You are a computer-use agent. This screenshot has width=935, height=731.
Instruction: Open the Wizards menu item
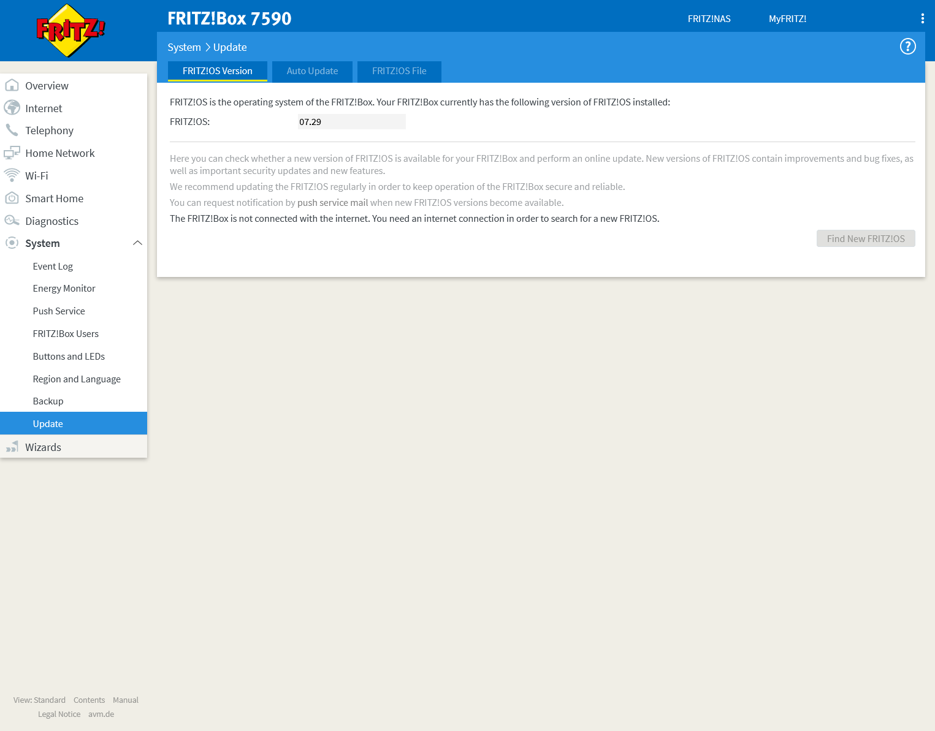click(x=74, y=447)
